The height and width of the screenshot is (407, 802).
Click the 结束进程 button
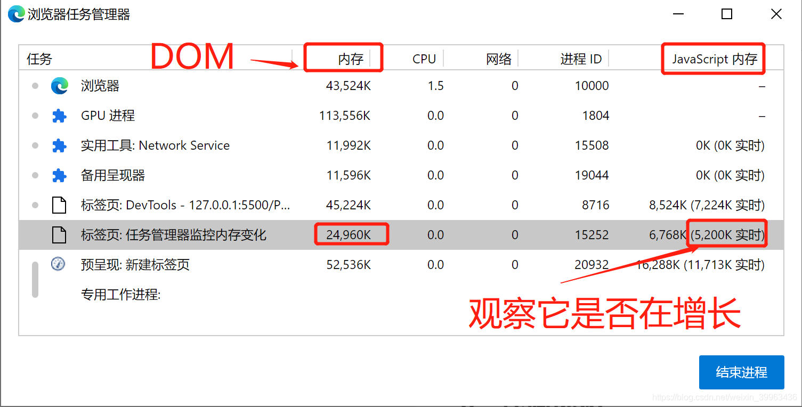[x=741, y=372]
